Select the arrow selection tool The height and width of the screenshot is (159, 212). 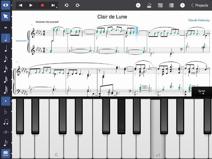point(6,16)
